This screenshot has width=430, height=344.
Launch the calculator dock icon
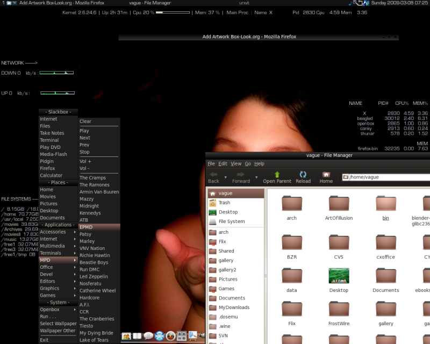click(182, 336)
